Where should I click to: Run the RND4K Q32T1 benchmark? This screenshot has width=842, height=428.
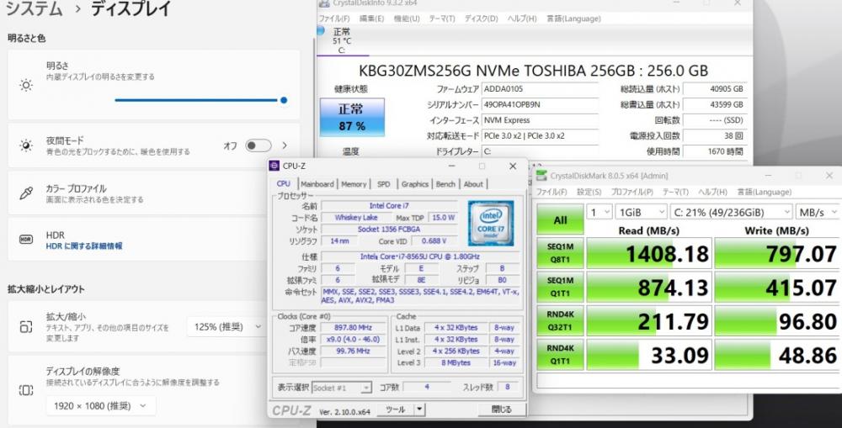(x=560, y=320)
